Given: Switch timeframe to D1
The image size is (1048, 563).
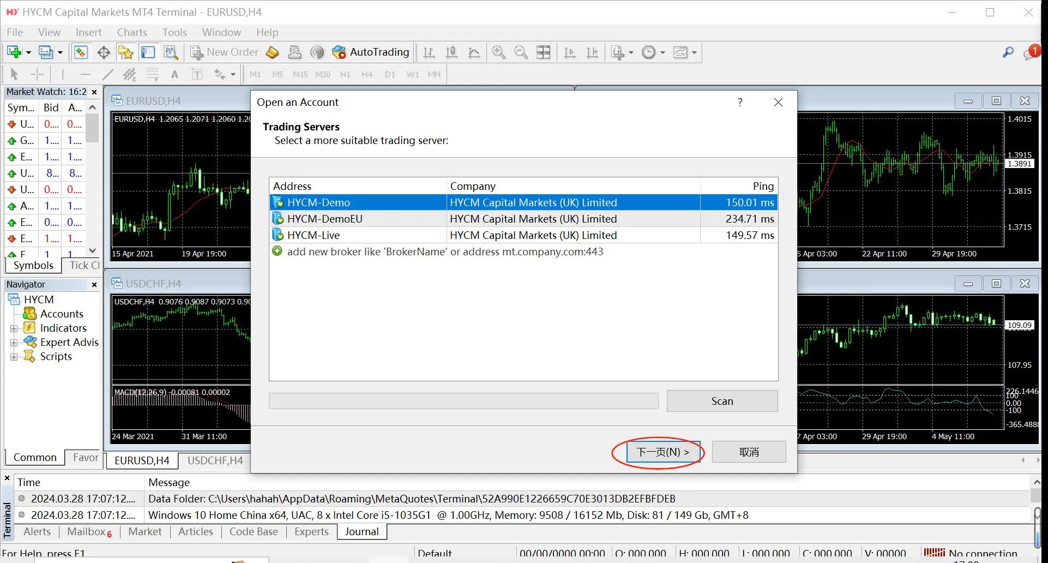Looking at the screenshot, I should 390,74.
